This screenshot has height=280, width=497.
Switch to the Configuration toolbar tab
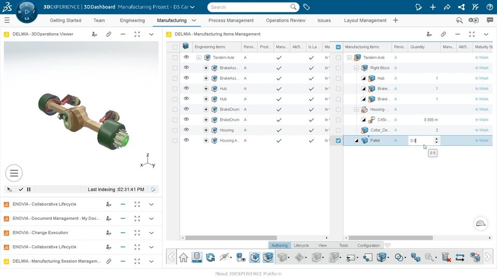368,245
